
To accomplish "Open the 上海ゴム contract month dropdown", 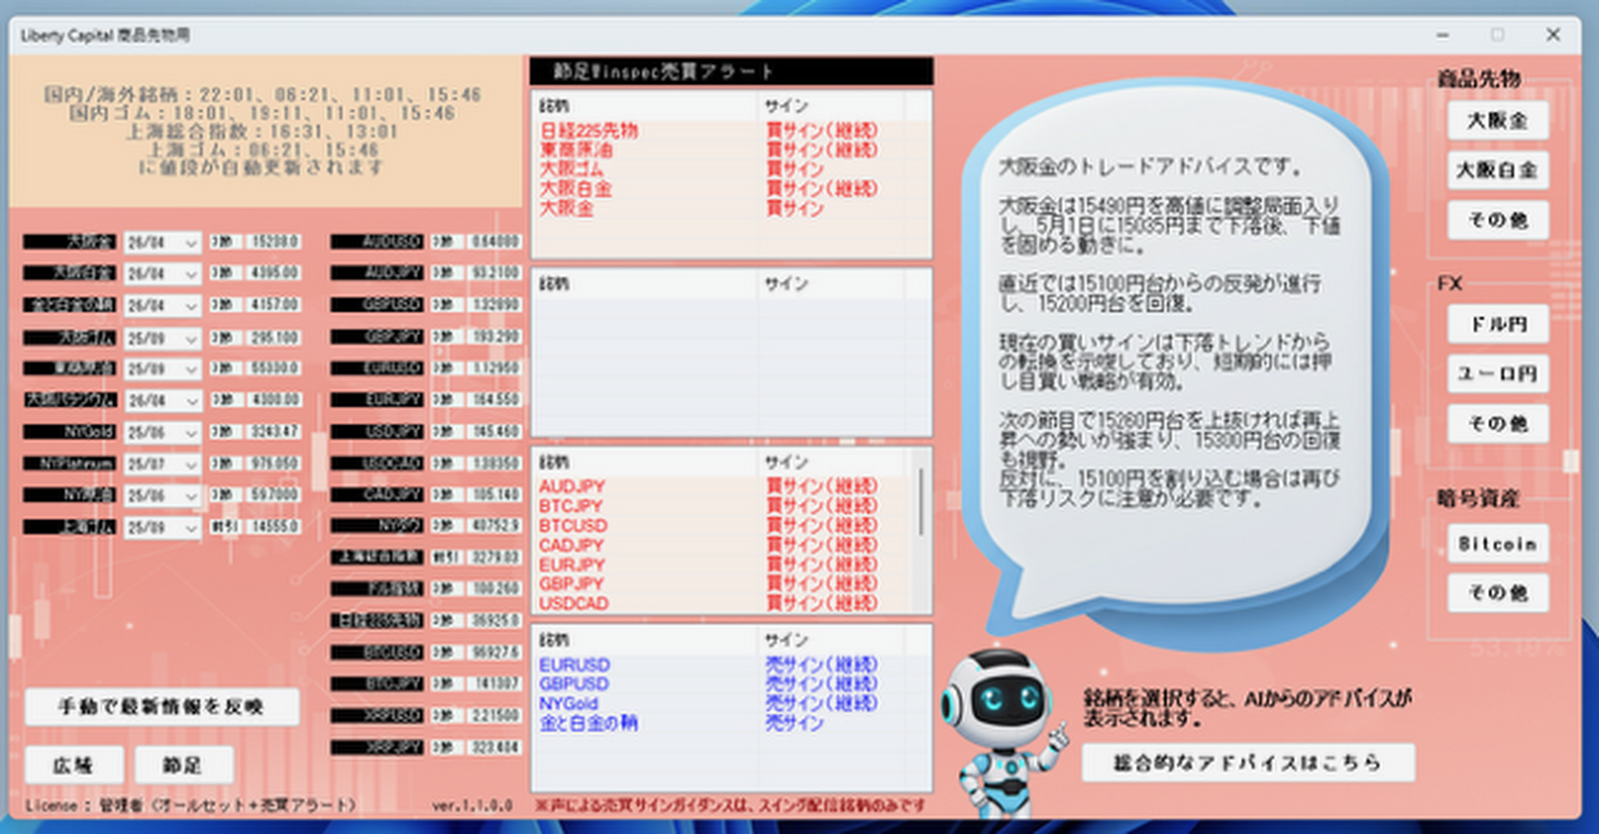I will point(163,528).
